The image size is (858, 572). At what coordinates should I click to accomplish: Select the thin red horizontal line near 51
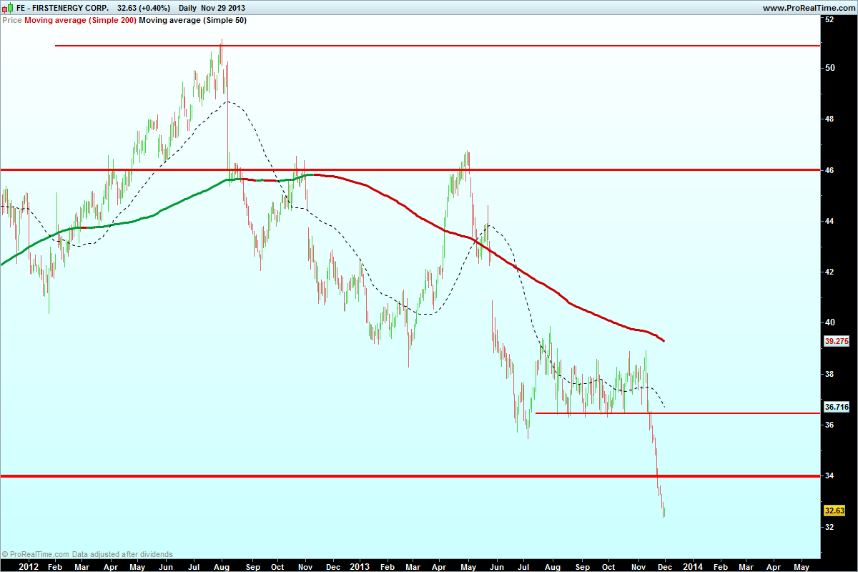pyautogui.click(x=437, y=46)
